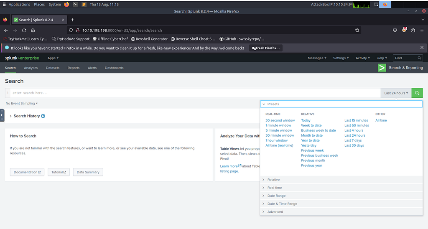Viewport: 428px width, 229px height.
Task: Open Firefox extensions puzzle icon
Action: tap(413, 31)
